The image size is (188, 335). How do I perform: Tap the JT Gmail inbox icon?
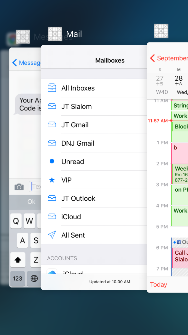tap(52, 125)
